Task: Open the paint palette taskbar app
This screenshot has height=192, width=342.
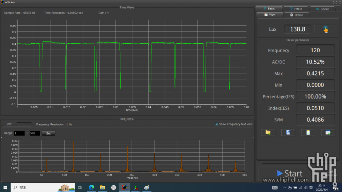Action: click(x=147, y=187)
